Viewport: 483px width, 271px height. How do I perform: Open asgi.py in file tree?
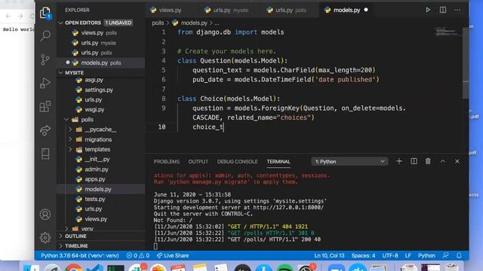tap(100, 80)
